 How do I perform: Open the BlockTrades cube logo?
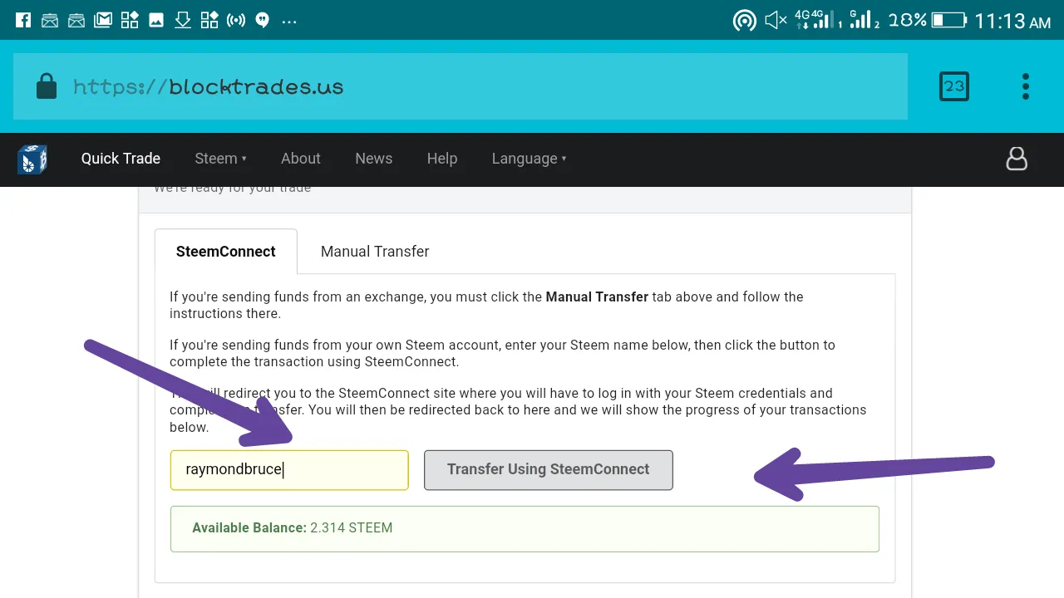(32, 159)
